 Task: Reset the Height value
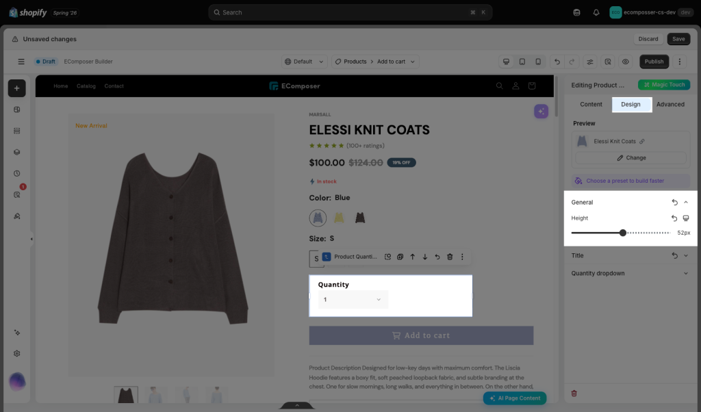(x=674, y=218)
